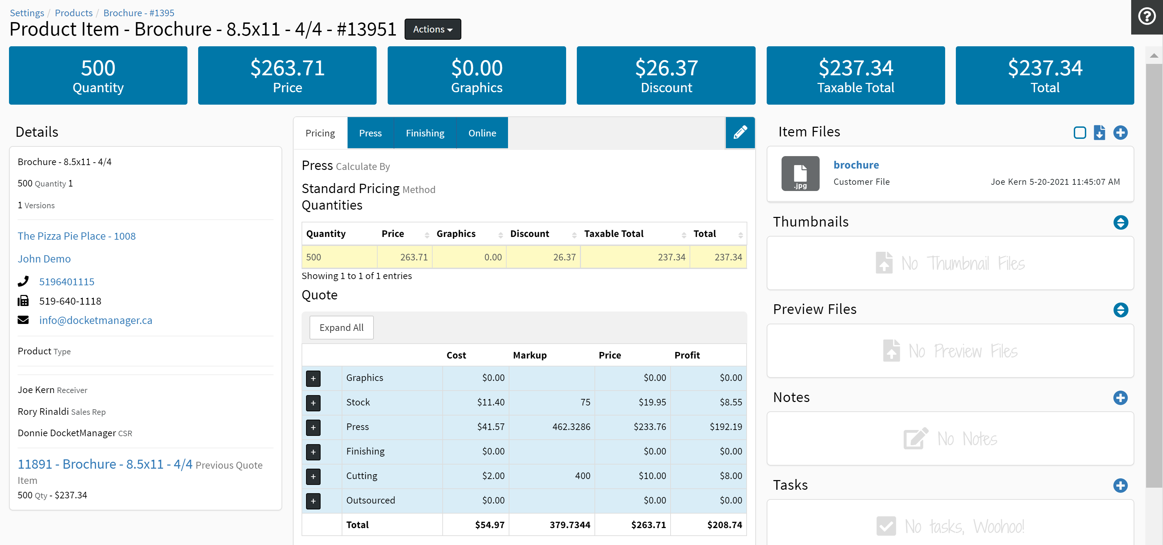Click the pencil edit icon beside tabs
Viewport: 1163px width, 545px height.
point(740,133)
